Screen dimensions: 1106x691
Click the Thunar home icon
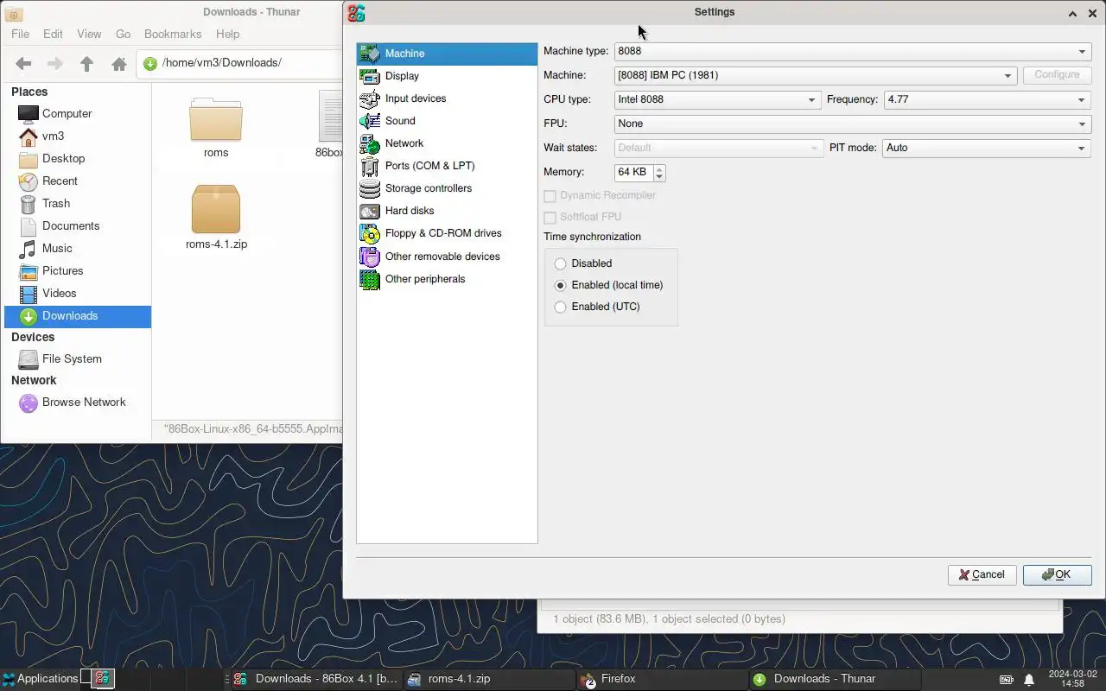point(119,63)
